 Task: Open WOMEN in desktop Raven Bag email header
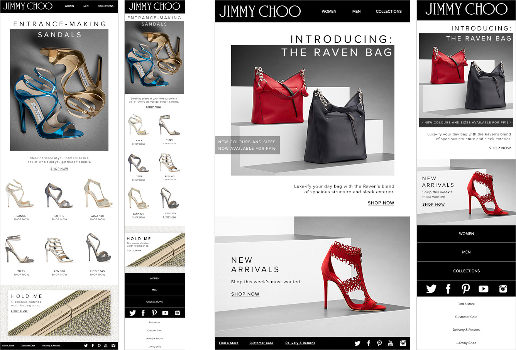329,12
